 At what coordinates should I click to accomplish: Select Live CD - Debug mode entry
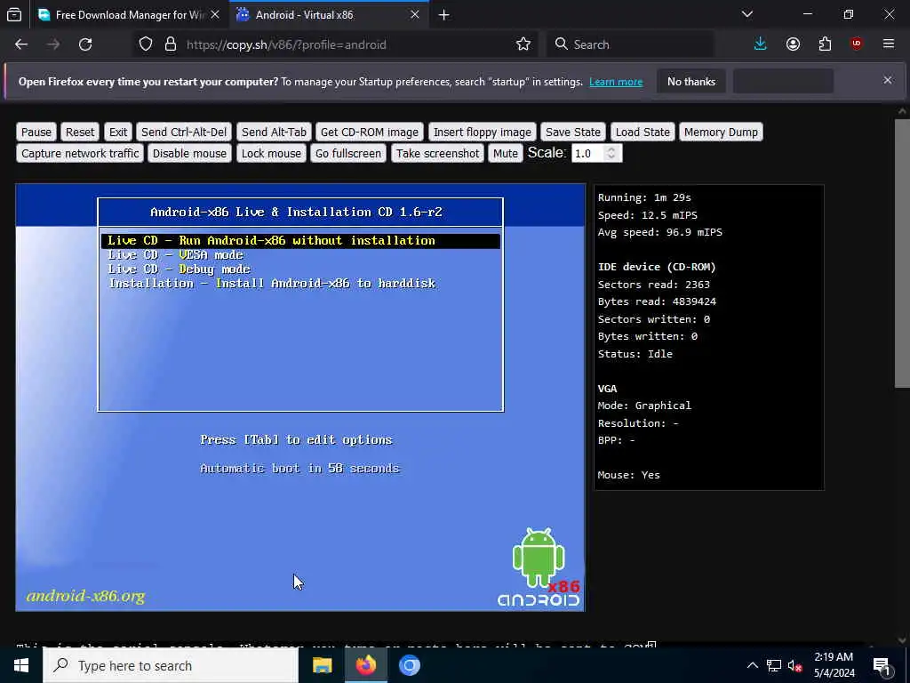179,269
